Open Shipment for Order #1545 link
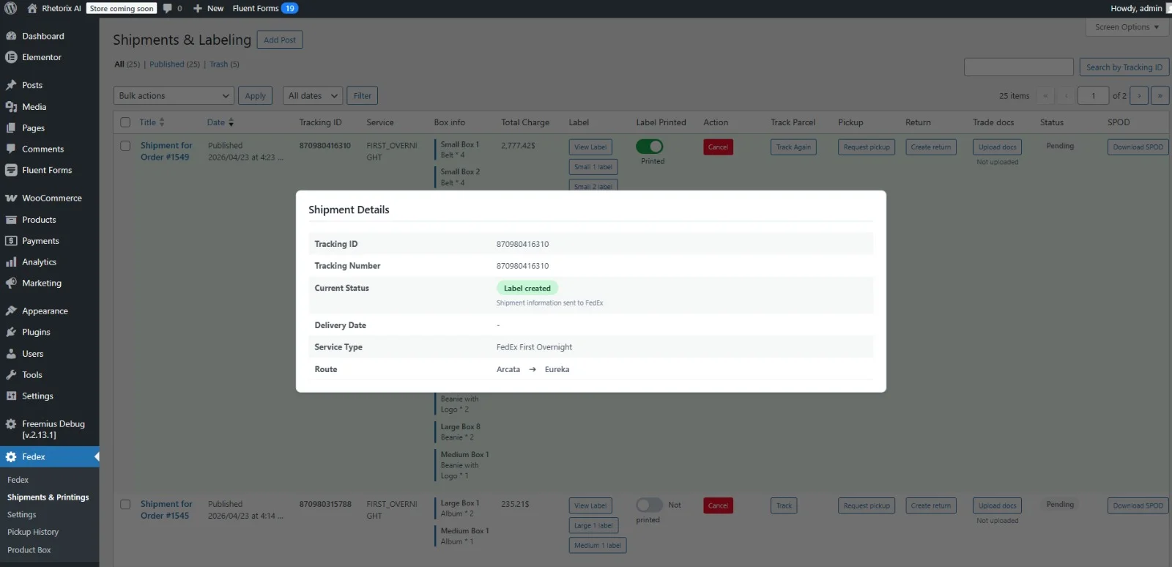Viewport: 1172px width, 567px height. (x=166, y=510)
